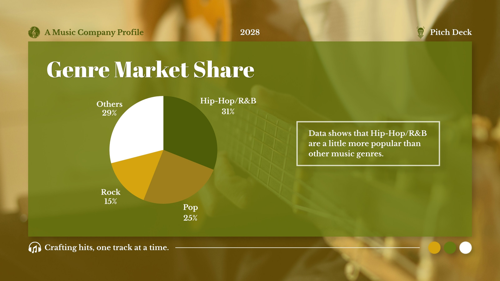Image resolution: width=500 pixels, height=281 pixels.
Task: Select the green dot in the footer
Action: pyautogui.click(x=450, y=248)
